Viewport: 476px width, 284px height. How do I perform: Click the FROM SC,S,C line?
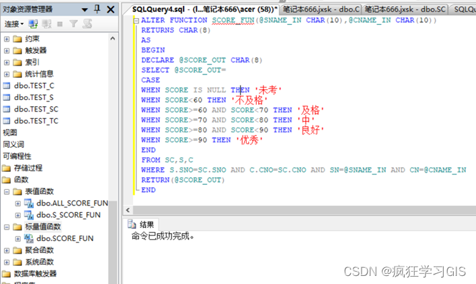[x=167, y=160]
